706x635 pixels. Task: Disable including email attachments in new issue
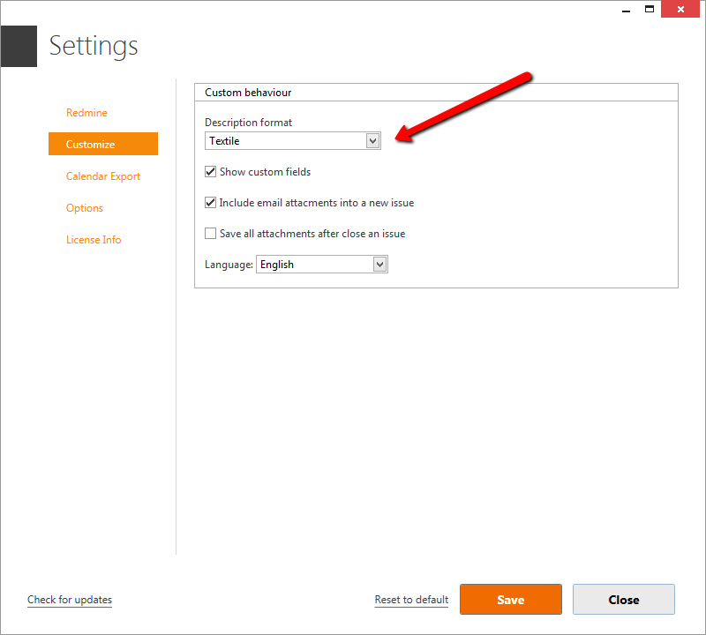tap(211, 203)
